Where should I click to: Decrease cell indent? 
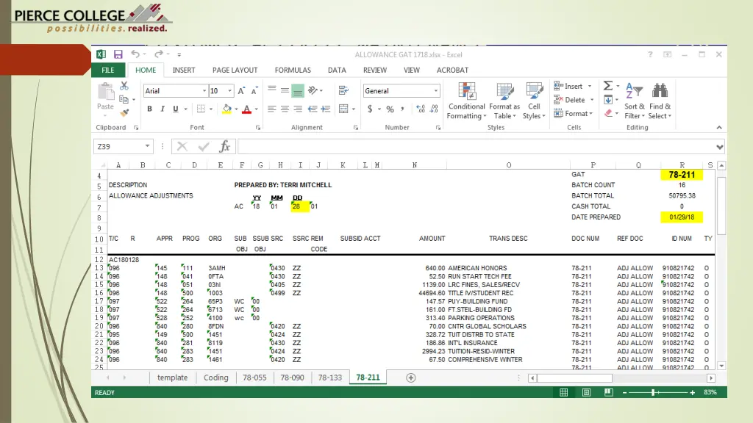pos(313,109)
